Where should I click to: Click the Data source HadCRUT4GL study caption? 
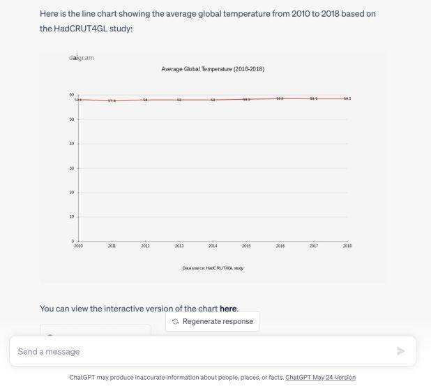pos(213,268)
